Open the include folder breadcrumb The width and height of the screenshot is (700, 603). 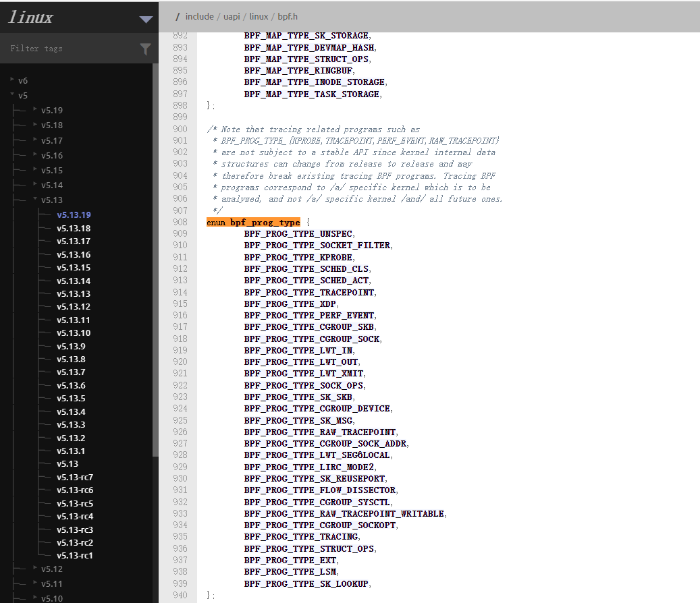[200, 16]
